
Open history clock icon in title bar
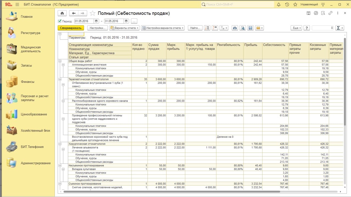[x=287, y=5]
